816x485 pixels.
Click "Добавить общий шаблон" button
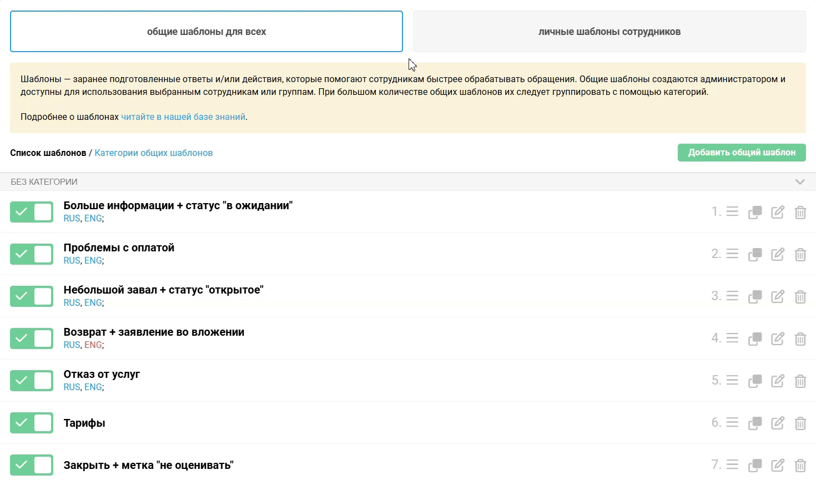point(742,153)
